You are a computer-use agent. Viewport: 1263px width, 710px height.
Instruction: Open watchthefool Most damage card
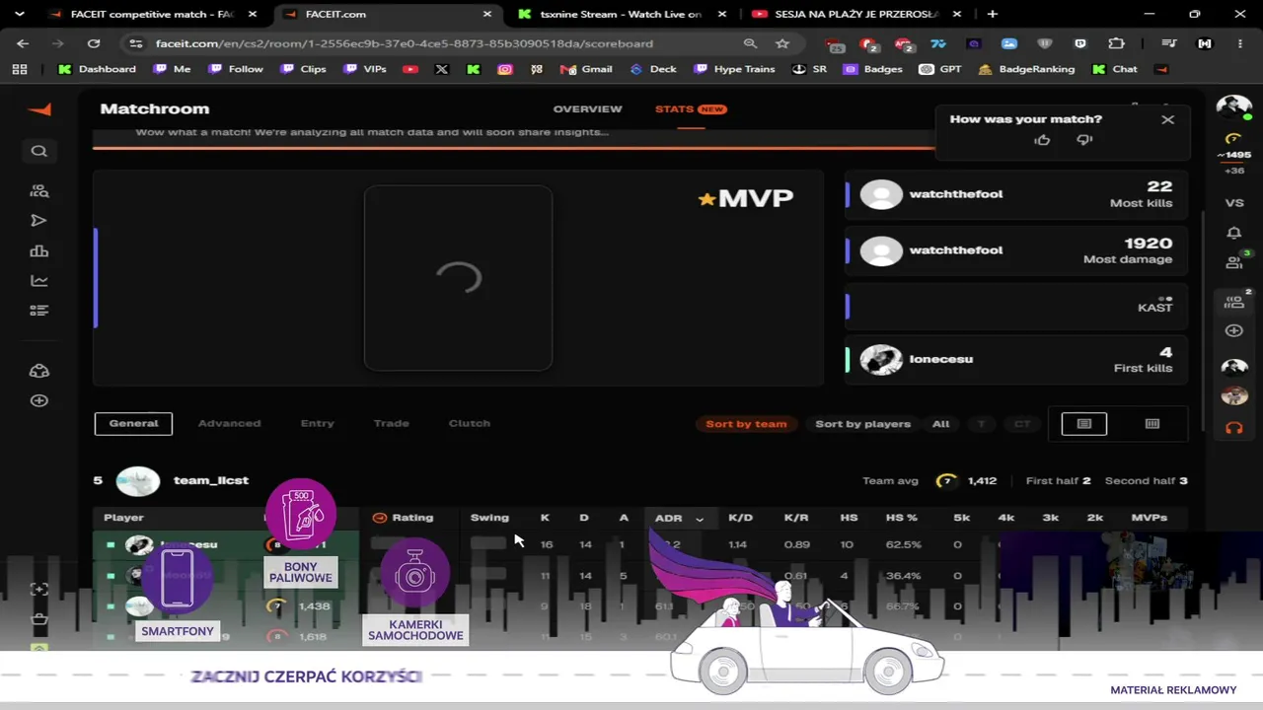tap(1016, 250)
